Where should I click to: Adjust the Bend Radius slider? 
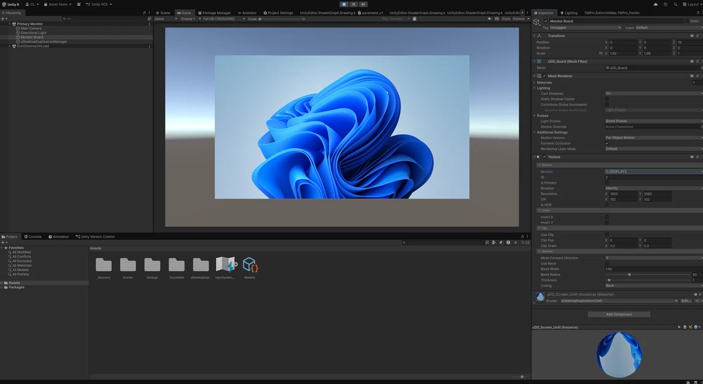(x=647, y=274)
